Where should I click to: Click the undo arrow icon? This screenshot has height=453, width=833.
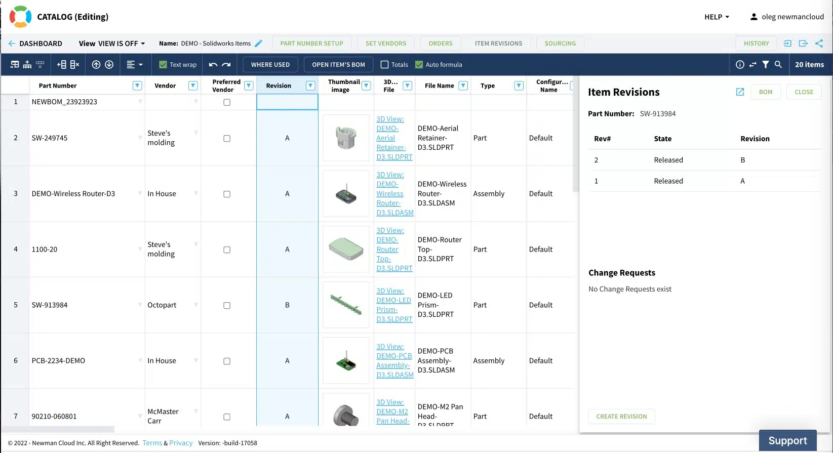pyautogui.click(x=213, y=65)
